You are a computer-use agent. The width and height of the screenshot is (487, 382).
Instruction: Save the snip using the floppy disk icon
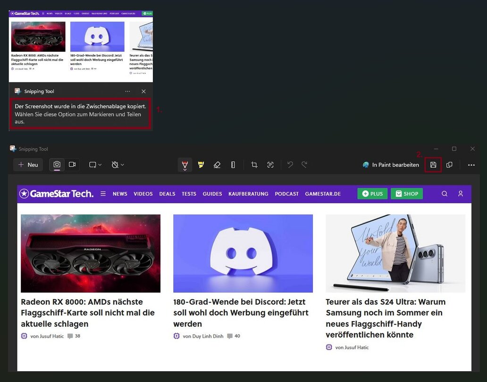click(x=433, y=165)
